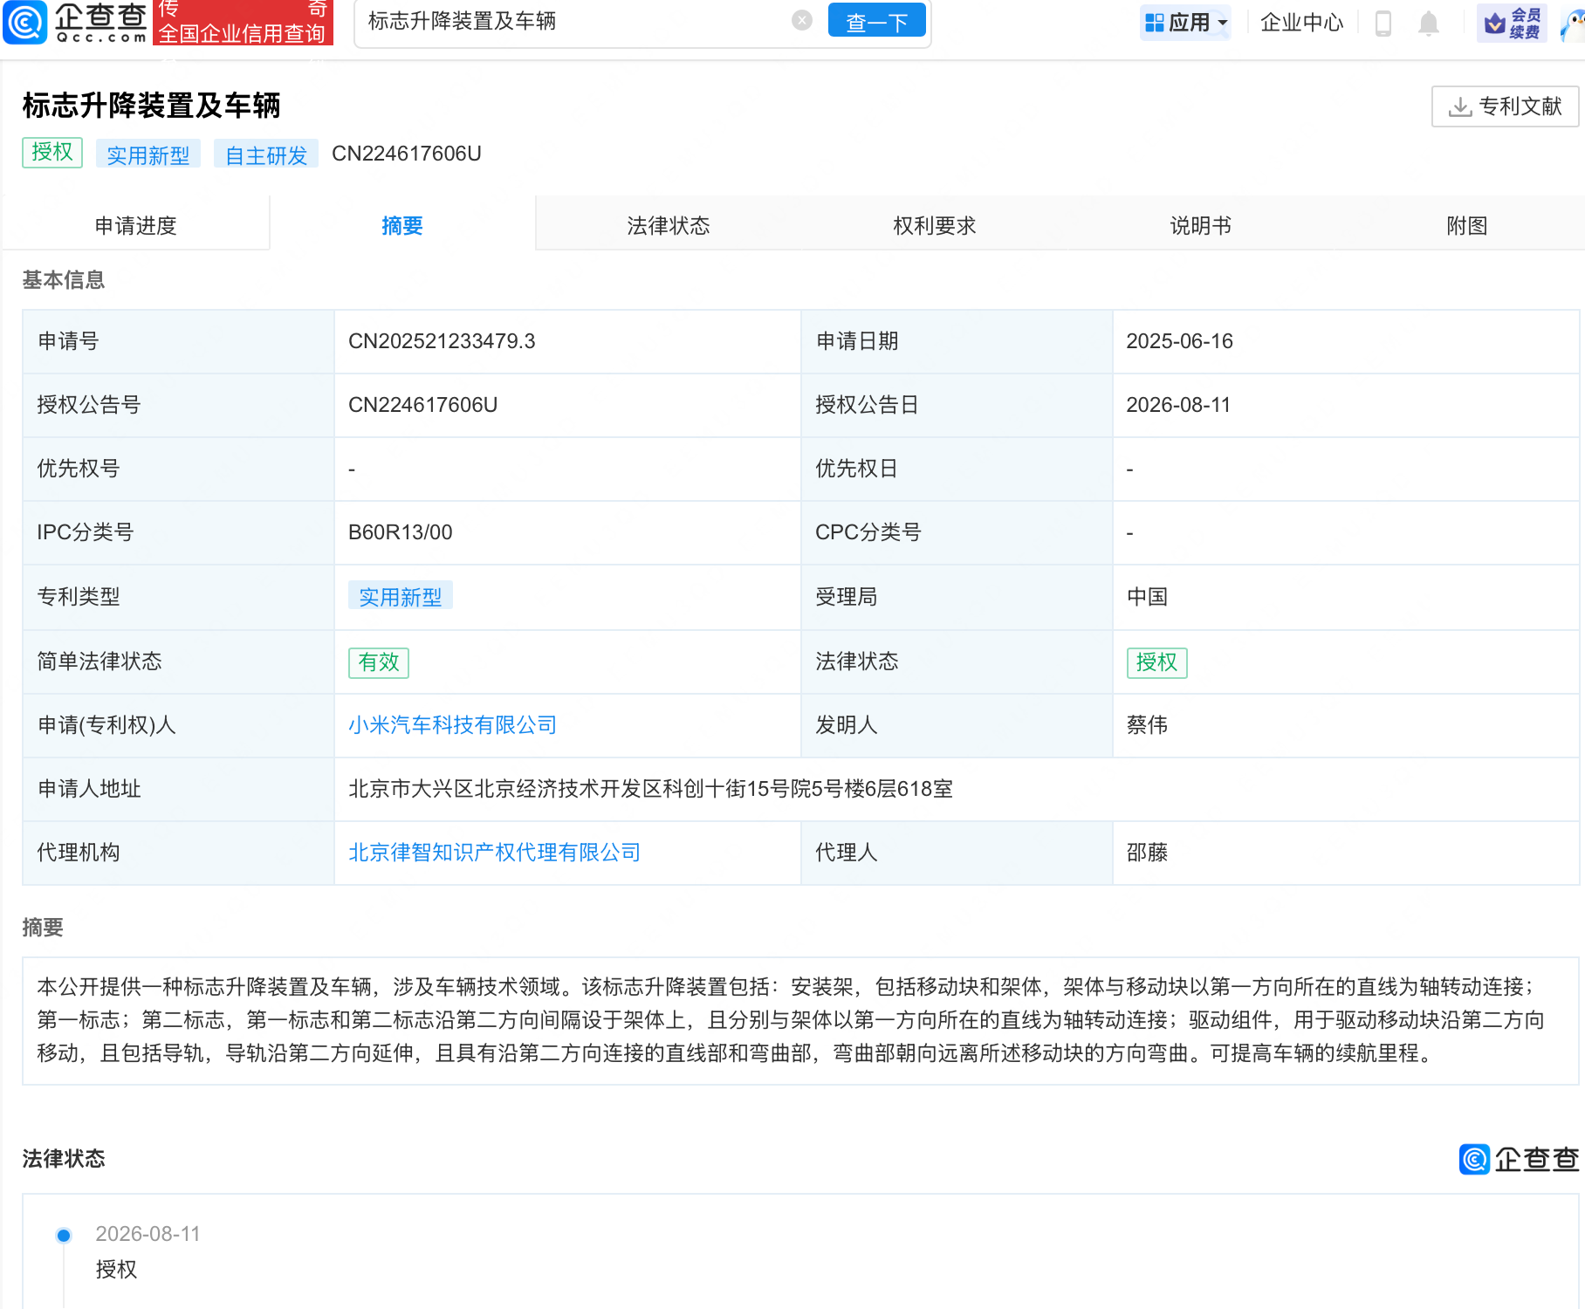Open 小米汽车科技有限公司 applicant link
The height and width of the screenshot is (1309, 1585).
tap(452, 725)
